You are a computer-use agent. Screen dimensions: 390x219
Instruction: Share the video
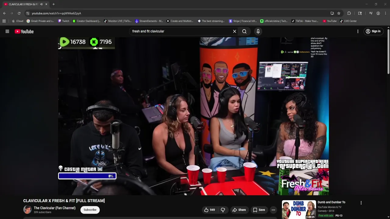coord(239,210)
